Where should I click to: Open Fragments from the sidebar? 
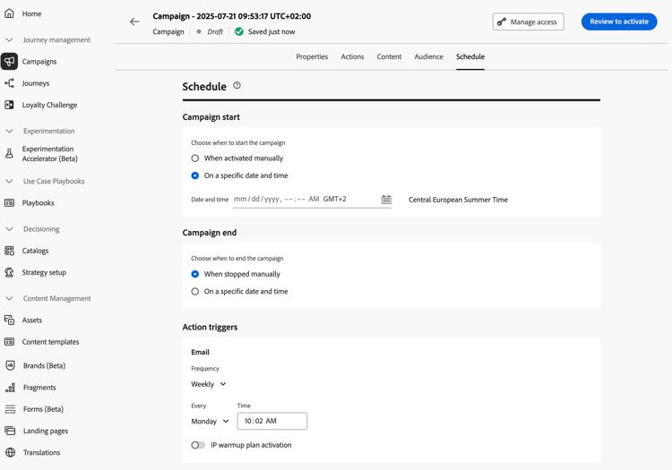point(39,388)
